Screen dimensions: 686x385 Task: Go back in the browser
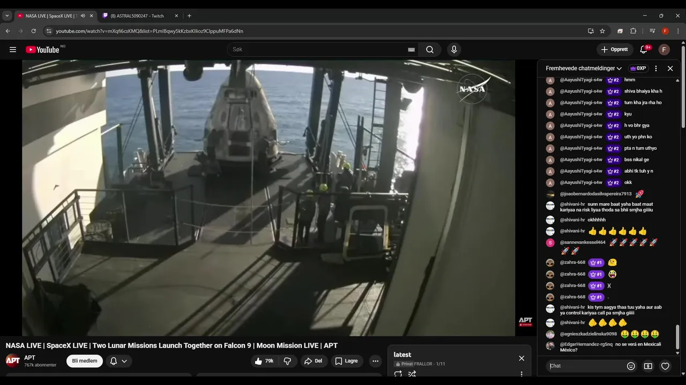pyautogui.click(x=8, y=31)
